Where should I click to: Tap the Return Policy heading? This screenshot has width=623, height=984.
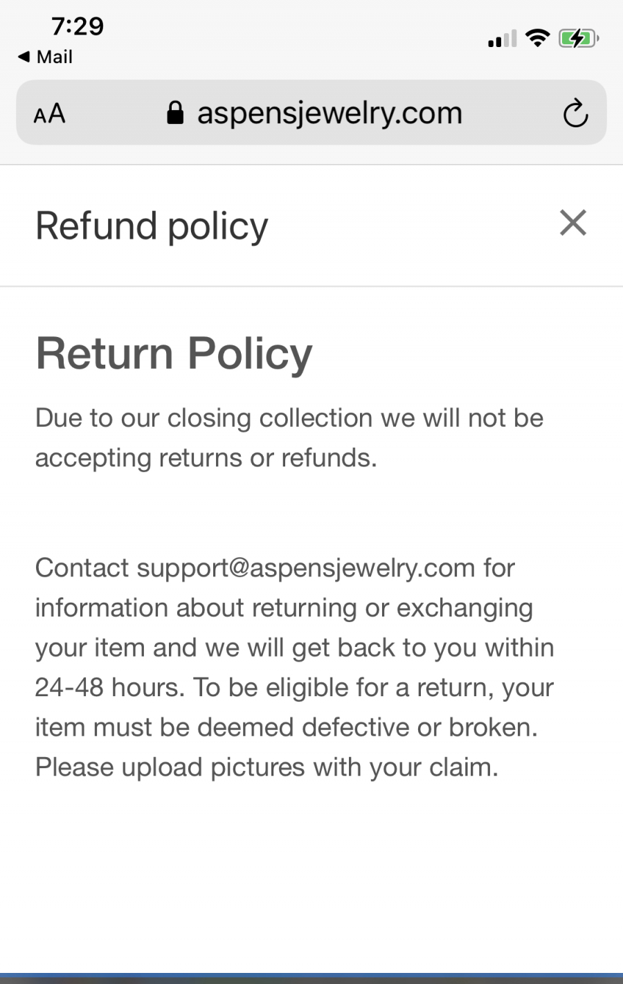pyautogui.click(x=174, y=354)
